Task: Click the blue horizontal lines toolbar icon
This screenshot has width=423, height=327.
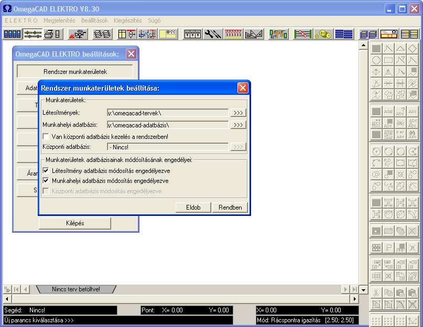Action: click(x=344, y=34)
